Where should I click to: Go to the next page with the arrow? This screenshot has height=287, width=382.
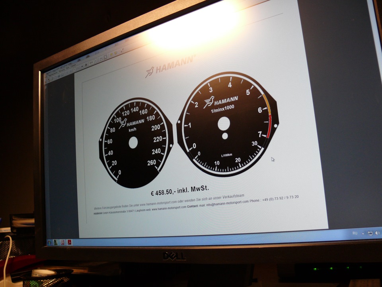click(71, 71)
